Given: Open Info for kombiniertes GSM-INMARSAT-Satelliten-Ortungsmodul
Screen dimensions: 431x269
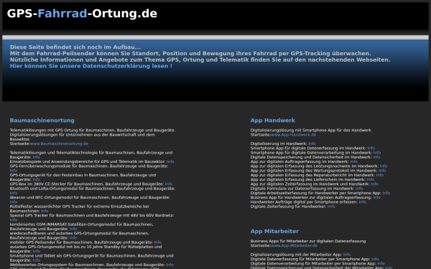Looking at the screenshot, I should tap(73, 229).
